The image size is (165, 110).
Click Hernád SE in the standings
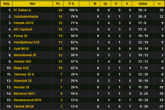click(x=21, y=87)
